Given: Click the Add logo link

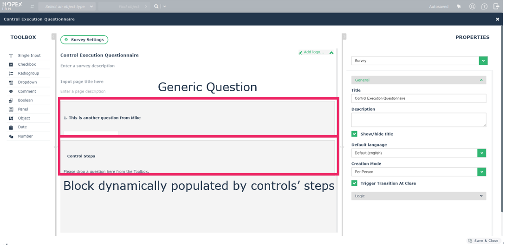Looking at the screenshot, I should (x=311, y=52).
